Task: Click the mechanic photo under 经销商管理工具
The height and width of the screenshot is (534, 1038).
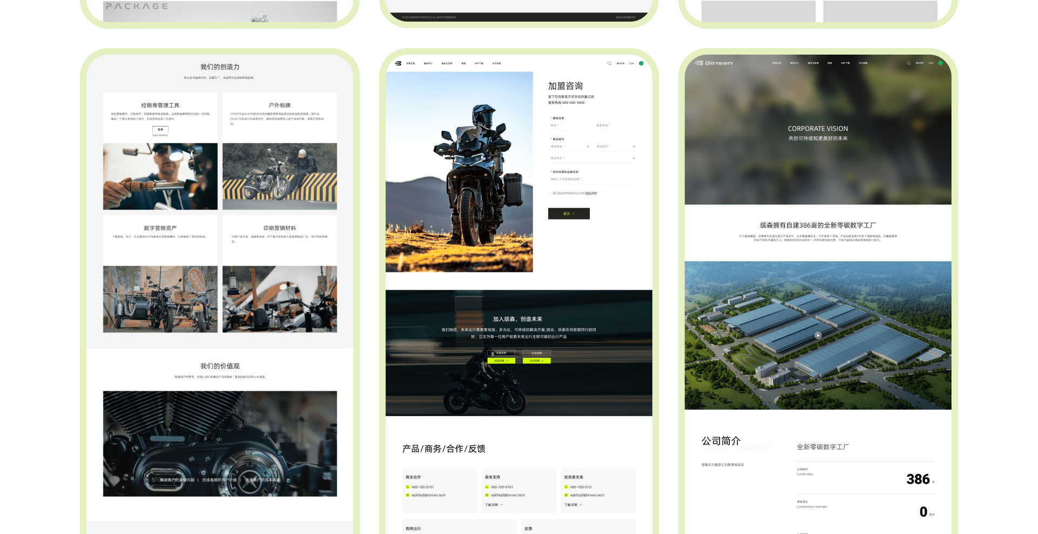Action: [x=161, y=176]
